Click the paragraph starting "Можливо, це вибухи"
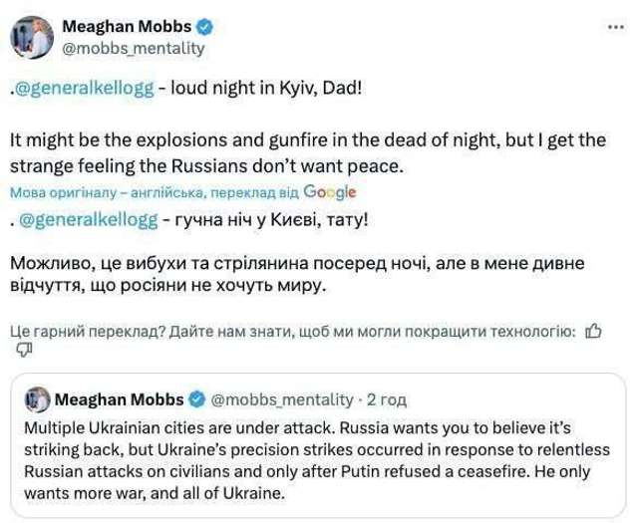 (x=299, y=274)
